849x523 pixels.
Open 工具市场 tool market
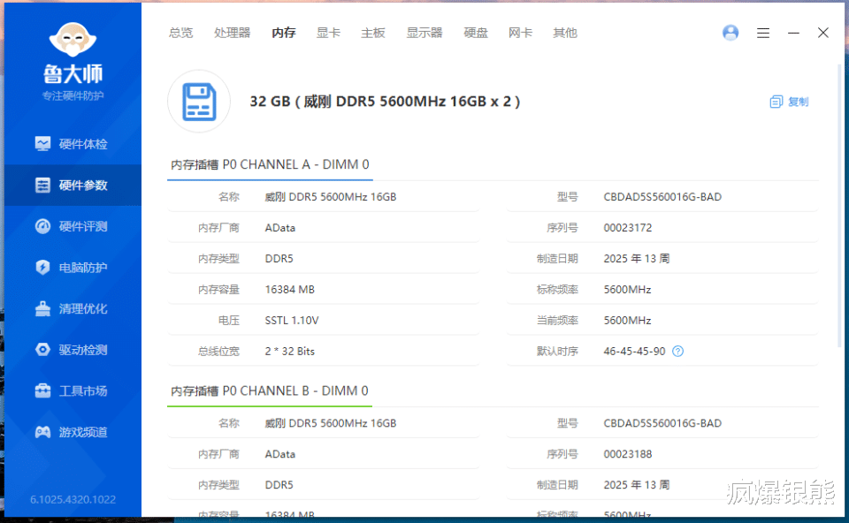pos(73,390)
